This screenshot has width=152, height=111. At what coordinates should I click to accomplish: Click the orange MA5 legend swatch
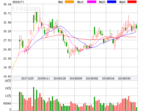tap(69, 2)
